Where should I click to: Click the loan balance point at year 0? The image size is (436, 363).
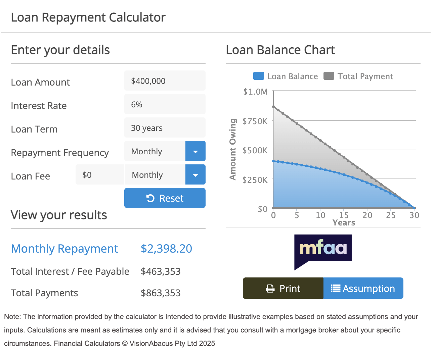coord(274,161)
